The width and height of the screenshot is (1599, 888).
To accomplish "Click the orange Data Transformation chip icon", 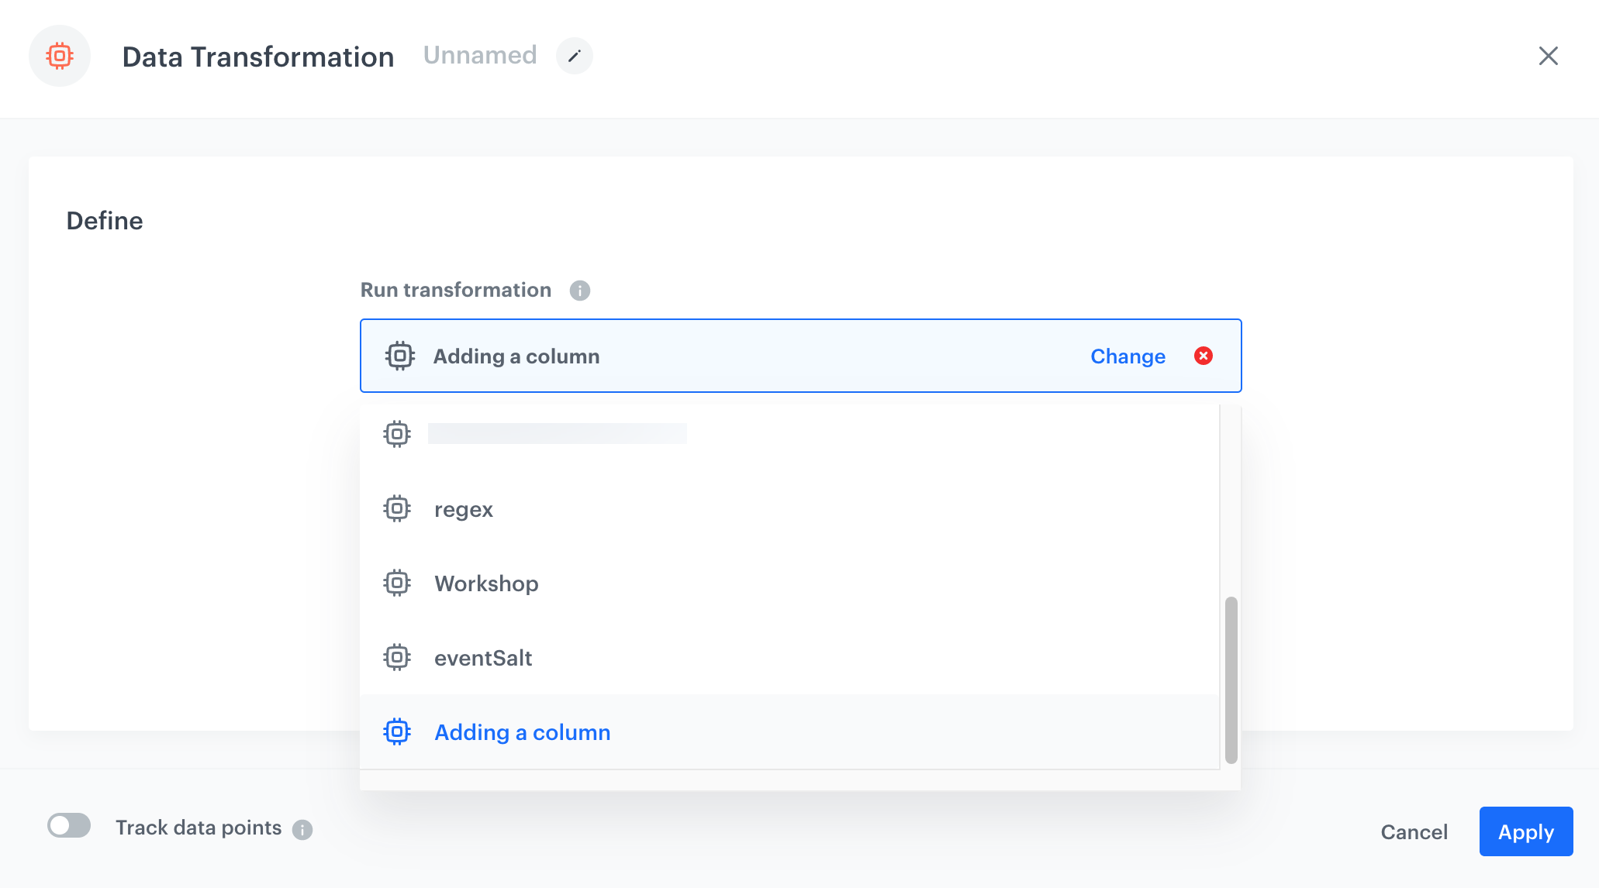I will point(60,56).
